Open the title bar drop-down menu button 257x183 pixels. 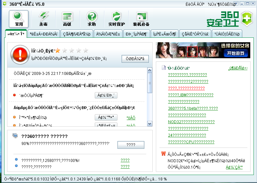click(236, 4)
